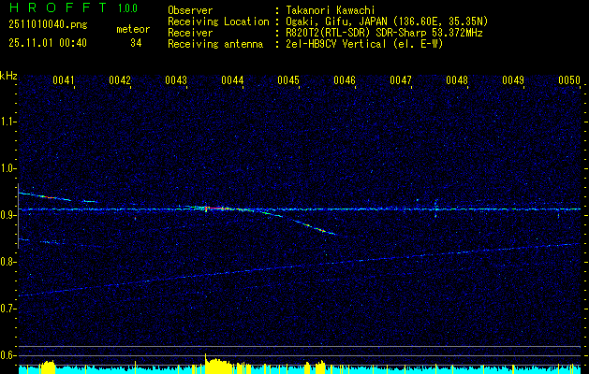Select the 0041 time marker
Viewport: 589px width, 374px height.
64,80
